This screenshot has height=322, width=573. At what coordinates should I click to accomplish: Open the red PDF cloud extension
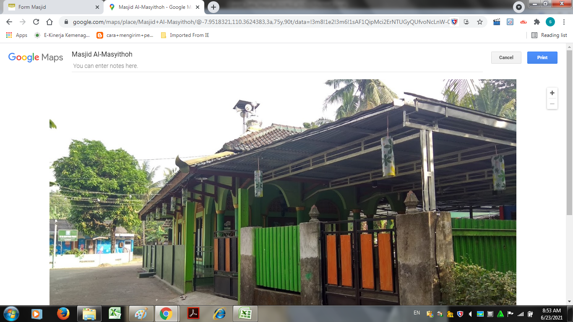click(524, 22)
